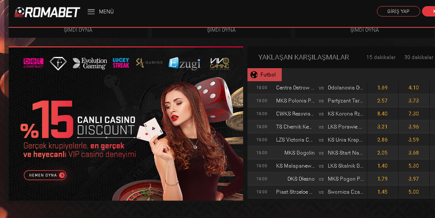
Task: Click the HEMEN OYNA button
Action: tap(45, 175)
